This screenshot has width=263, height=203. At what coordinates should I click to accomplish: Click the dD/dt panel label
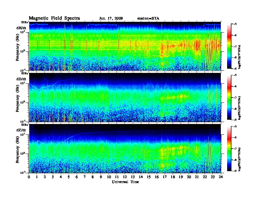pos(21,79)
